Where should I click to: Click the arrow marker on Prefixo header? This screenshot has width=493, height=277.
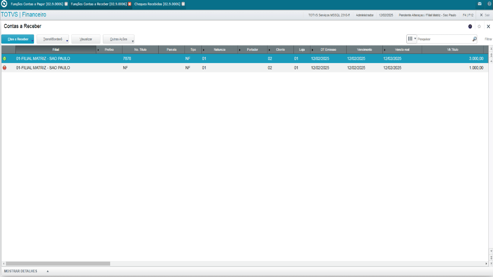tap(98, 50)
